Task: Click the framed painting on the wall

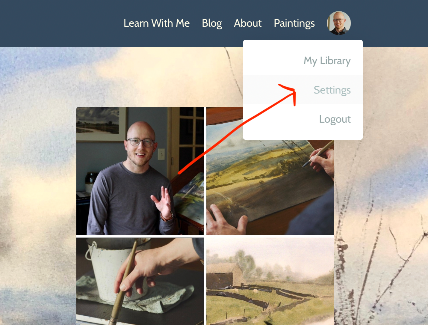Action: click(x=101, y=124)
